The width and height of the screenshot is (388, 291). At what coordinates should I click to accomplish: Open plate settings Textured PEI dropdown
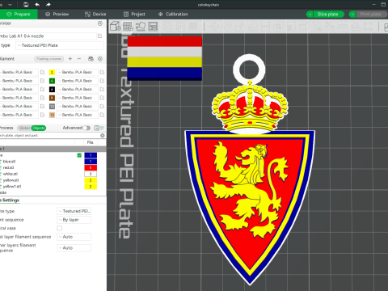tap(74, 211)
